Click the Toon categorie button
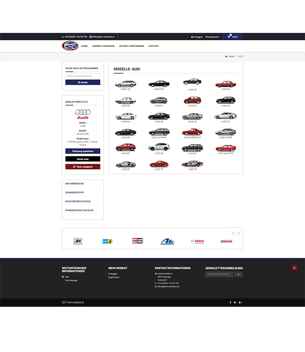 click(83, 167)
